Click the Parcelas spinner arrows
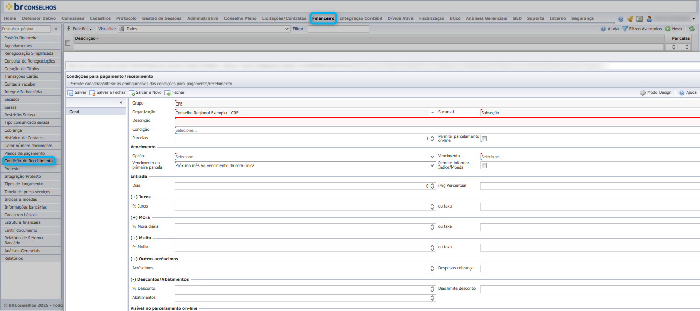The height and width of the screenshot is (311, 700). coord(433,139)
